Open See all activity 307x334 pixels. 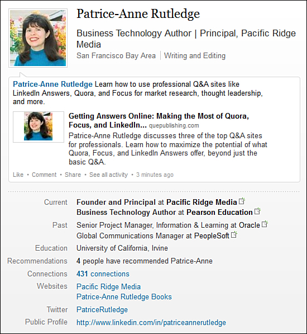point(108,175)
